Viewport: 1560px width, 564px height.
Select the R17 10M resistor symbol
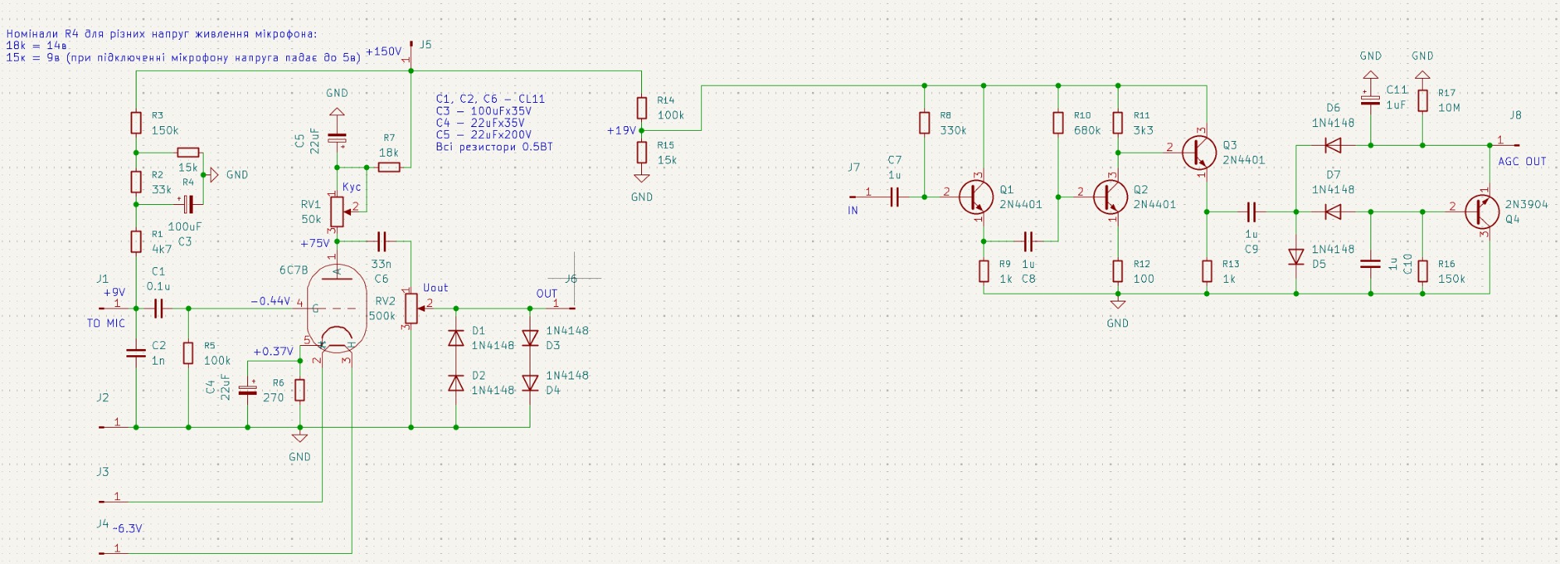click(x=1423, y=100)
